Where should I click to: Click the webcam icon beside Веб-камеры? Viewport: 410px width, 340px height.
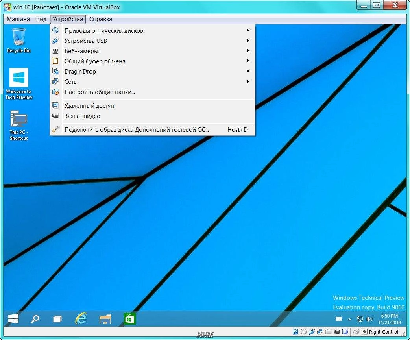tap(55, 51)
